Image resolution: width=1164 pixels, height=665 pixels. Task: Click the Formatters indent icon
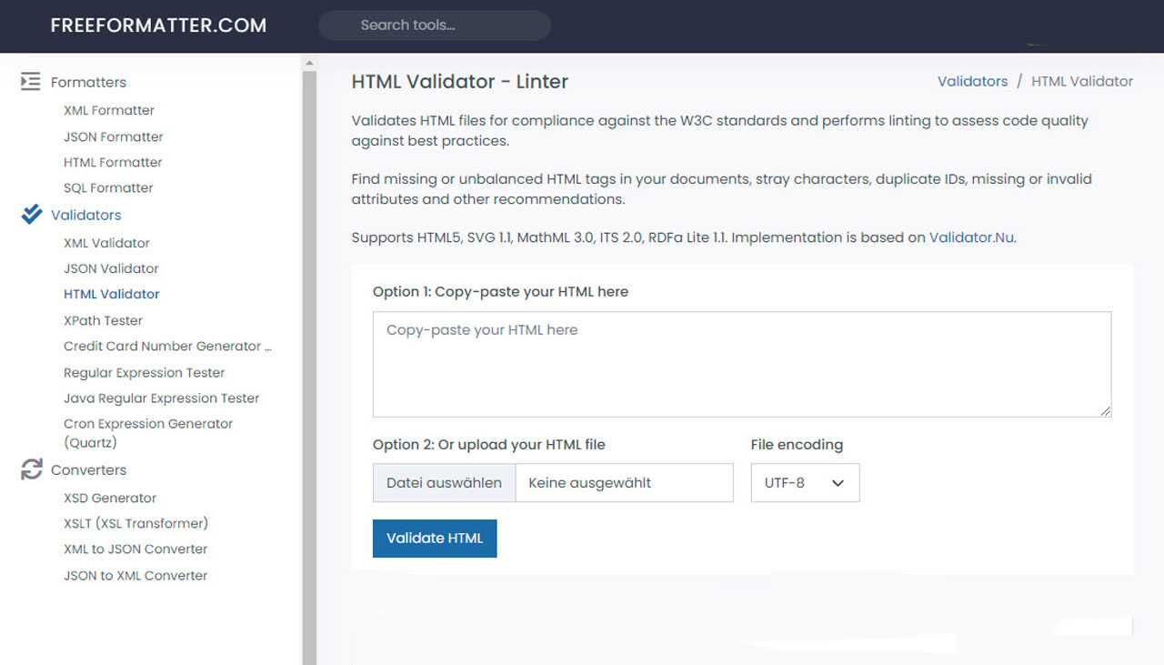click(31, 82)
